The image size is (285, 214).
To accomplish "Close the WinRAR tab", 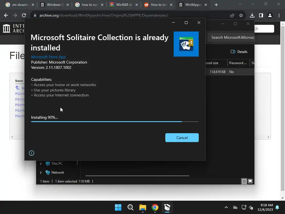I will pyautogui.click(x=137, y=5).
